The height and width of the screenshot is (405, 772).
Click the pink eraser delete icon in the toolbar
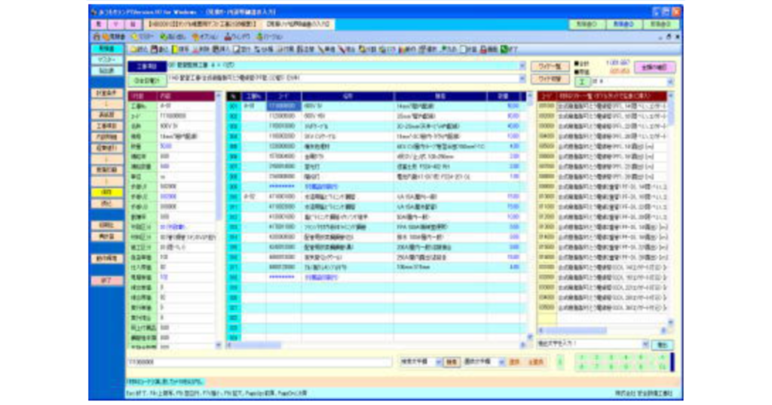coord(194,48)
